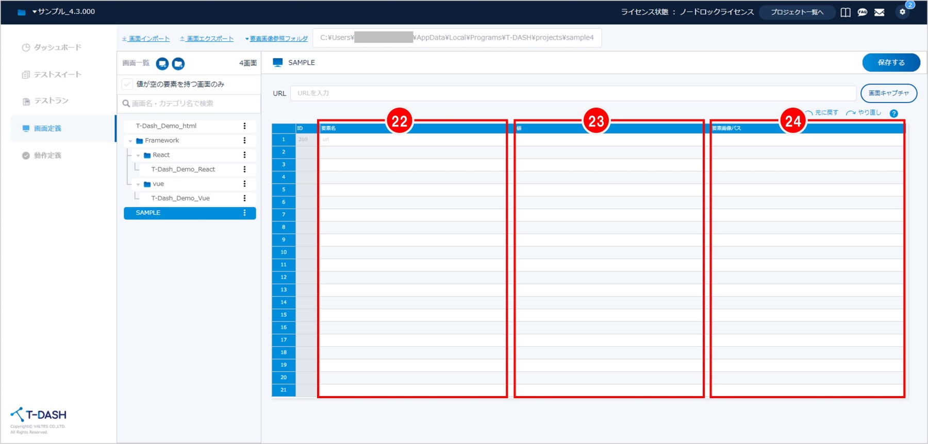Open settings via the gear icon
The width and height of the screenshot is (928, 444).
(902, 12)
